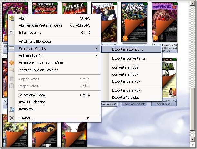Select Añadir a la Biblioteca
This screenshot has width=197, height=149.
(54, 42)
